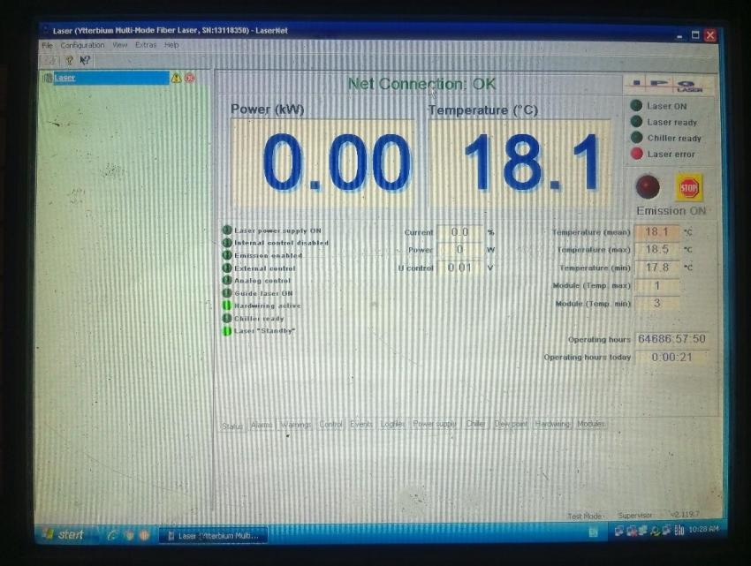Screen dimensions: 751x566
Task: Click the red error icon beside Laser
Action: (189, 78)
